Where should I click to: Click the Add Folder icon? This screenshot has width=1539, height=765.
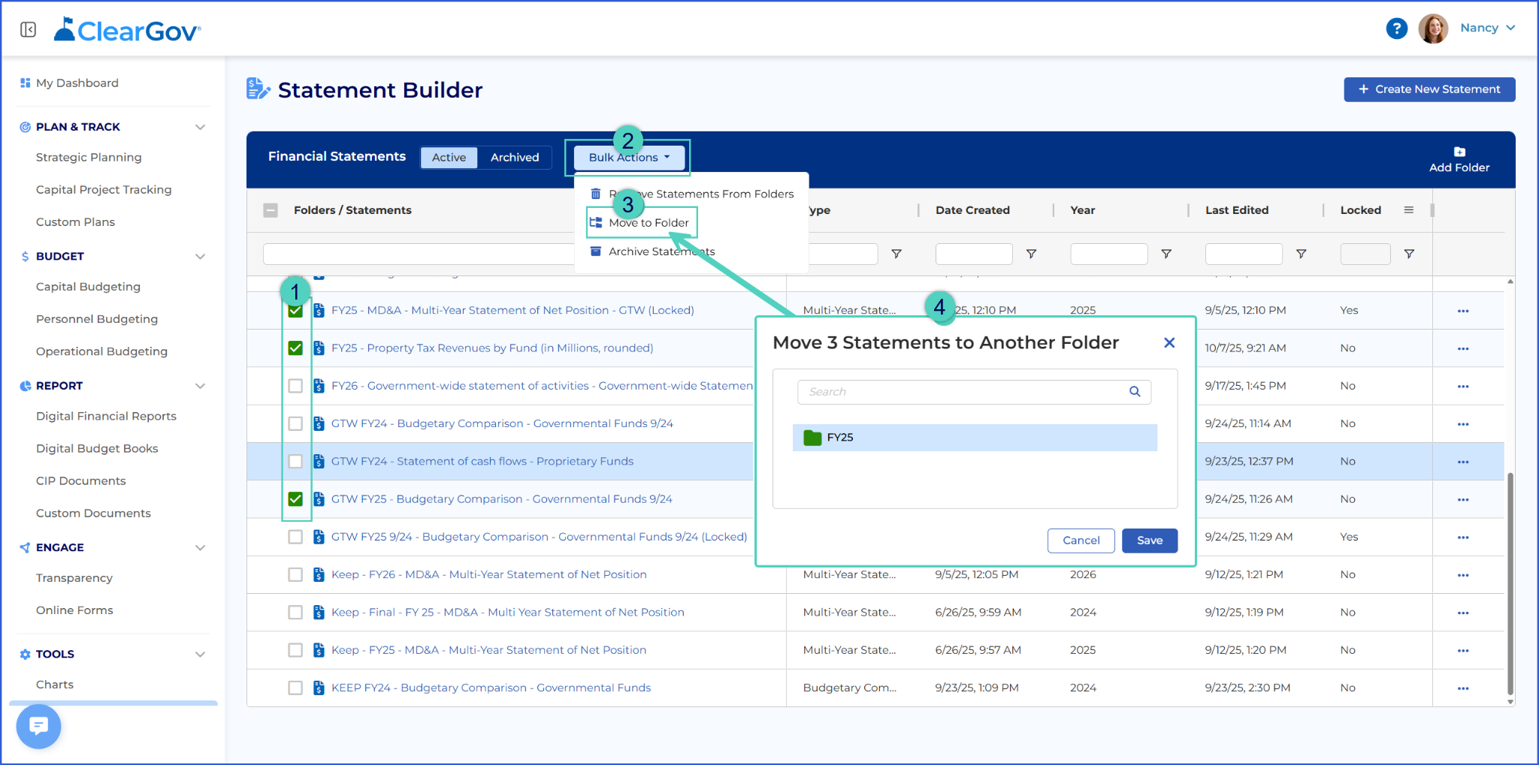[x=1459, y=152]
